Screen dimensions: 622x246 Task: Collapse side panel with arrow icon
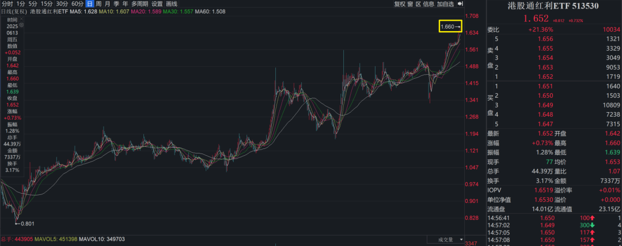(x=460, y=3)
